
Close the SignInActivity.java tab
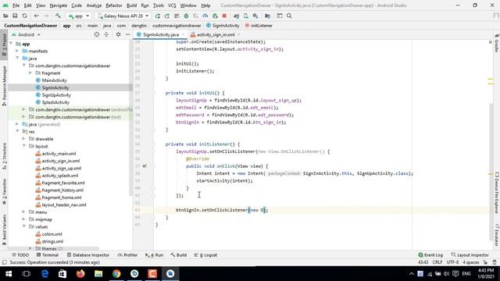tap(183, 34)
